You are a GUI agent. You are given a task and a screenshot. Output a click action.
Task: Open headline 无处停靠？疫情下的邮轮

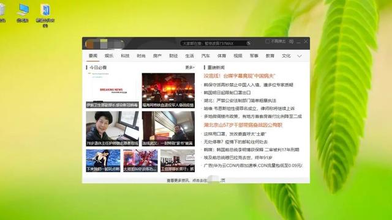(x=236, y=142)
